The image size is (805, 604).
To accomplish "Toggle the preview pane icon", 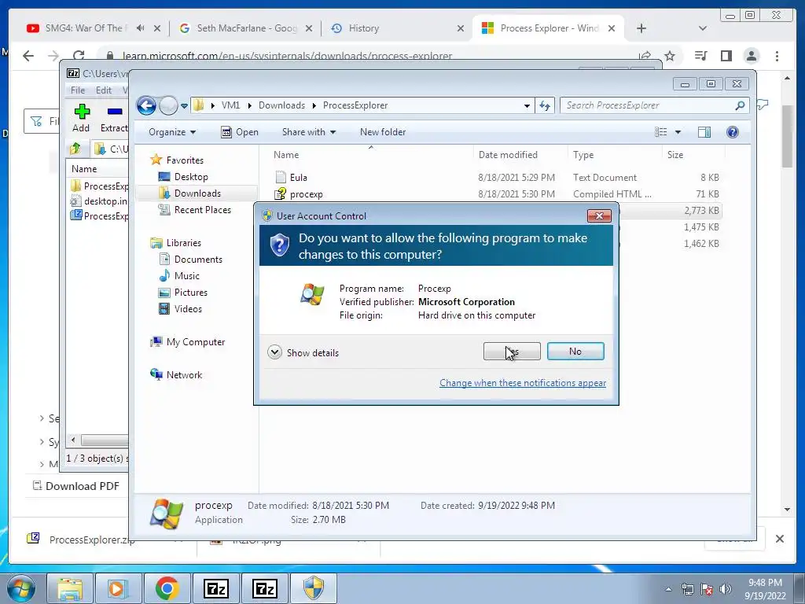I will [704, 132].
